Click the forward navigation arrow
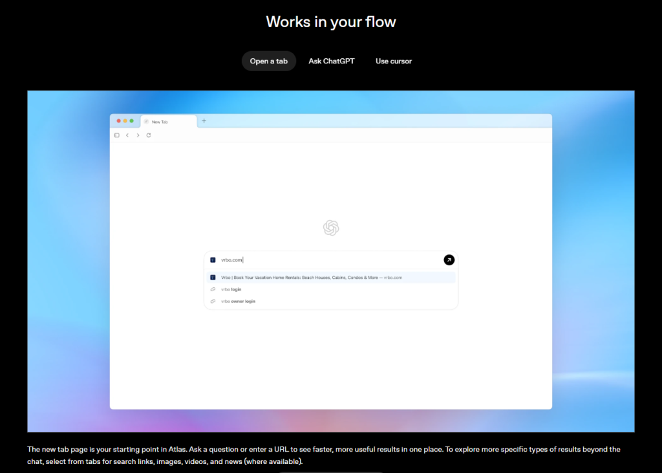Image resolution: width=662 pixels, height=473 pixels. tap(138, 135)
